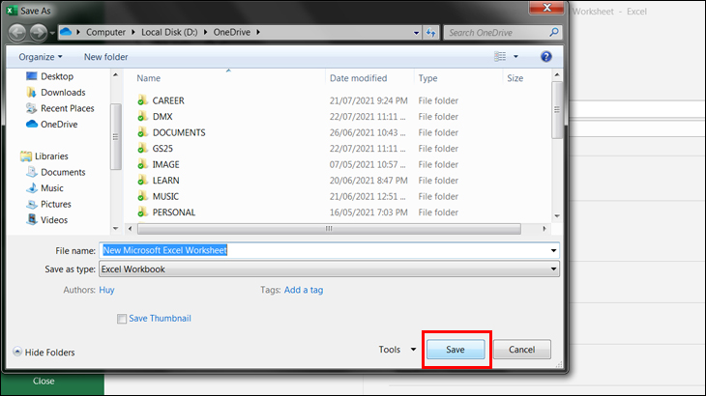The height and width of the screenshot is (396, 706).
Task: Collapse folders with Hide Folders
Action: coord(44,353)
